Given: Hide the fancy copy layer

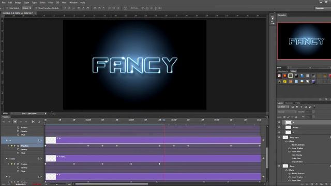Looking at the screenshot, I should click(x=279, y=137).
